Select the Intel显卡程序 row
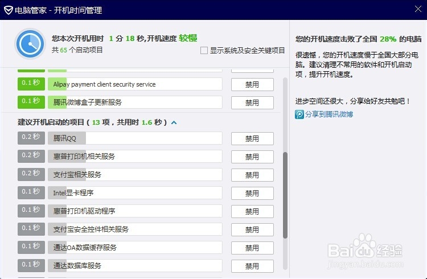427x279 pixels. (x=135, y=193)
